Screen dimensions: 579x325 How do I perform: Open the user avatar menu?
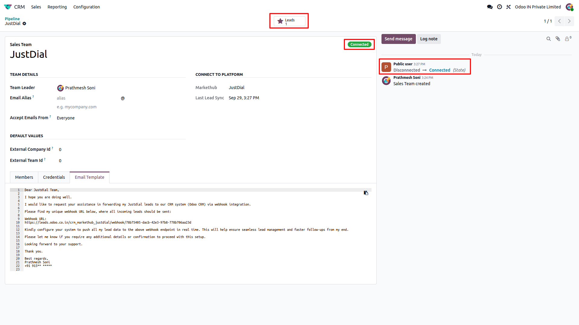569,7
